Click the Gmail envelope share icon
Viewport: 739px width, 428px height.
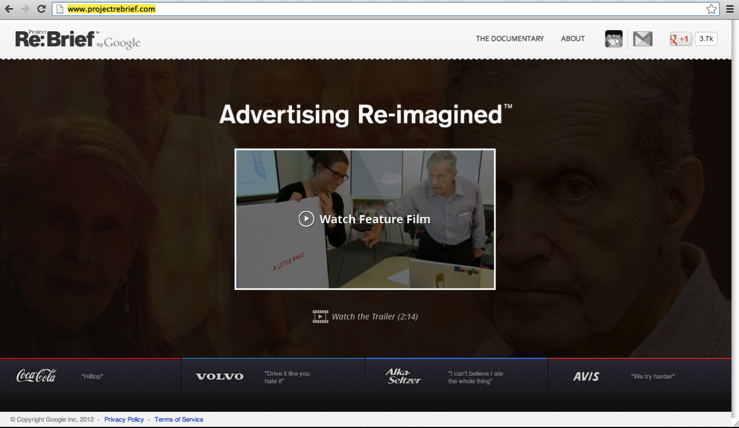tap(642, 39)
